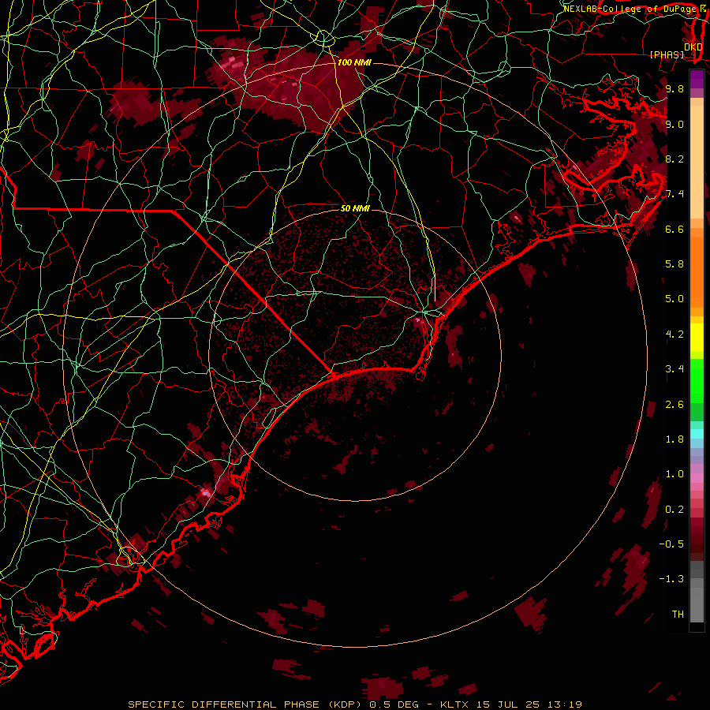Click the 50 NMI range ring label
Screen dimensions: 710x710
[355, 208]
